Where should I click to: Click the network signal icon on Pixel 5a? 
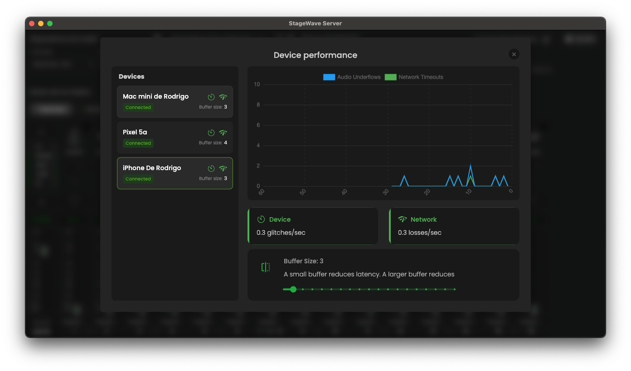(223, 132)
